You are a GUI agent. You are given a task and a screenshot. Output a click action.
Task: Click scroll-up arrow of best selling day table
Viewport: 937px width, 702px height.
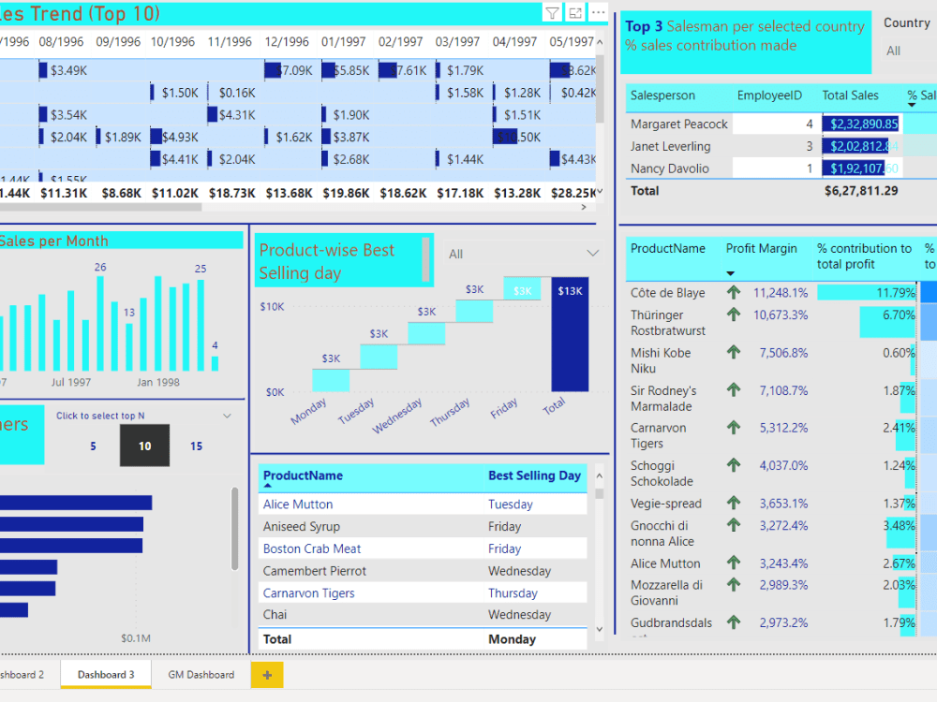coord(600,475)
